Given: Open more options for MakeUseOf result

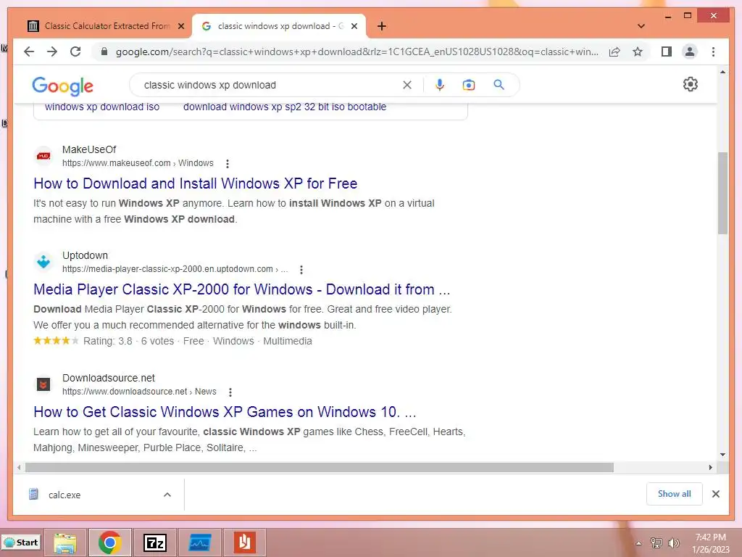Looking at the screenshot, I should point(228,163).
